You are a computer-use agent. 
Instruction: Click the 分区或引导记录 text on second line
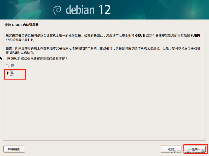[17, 40]
